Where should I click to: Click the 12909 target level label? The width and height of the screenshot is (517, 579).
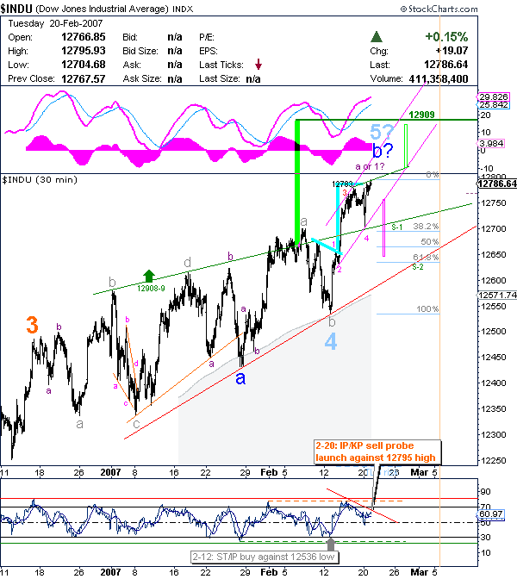point(420,115)
